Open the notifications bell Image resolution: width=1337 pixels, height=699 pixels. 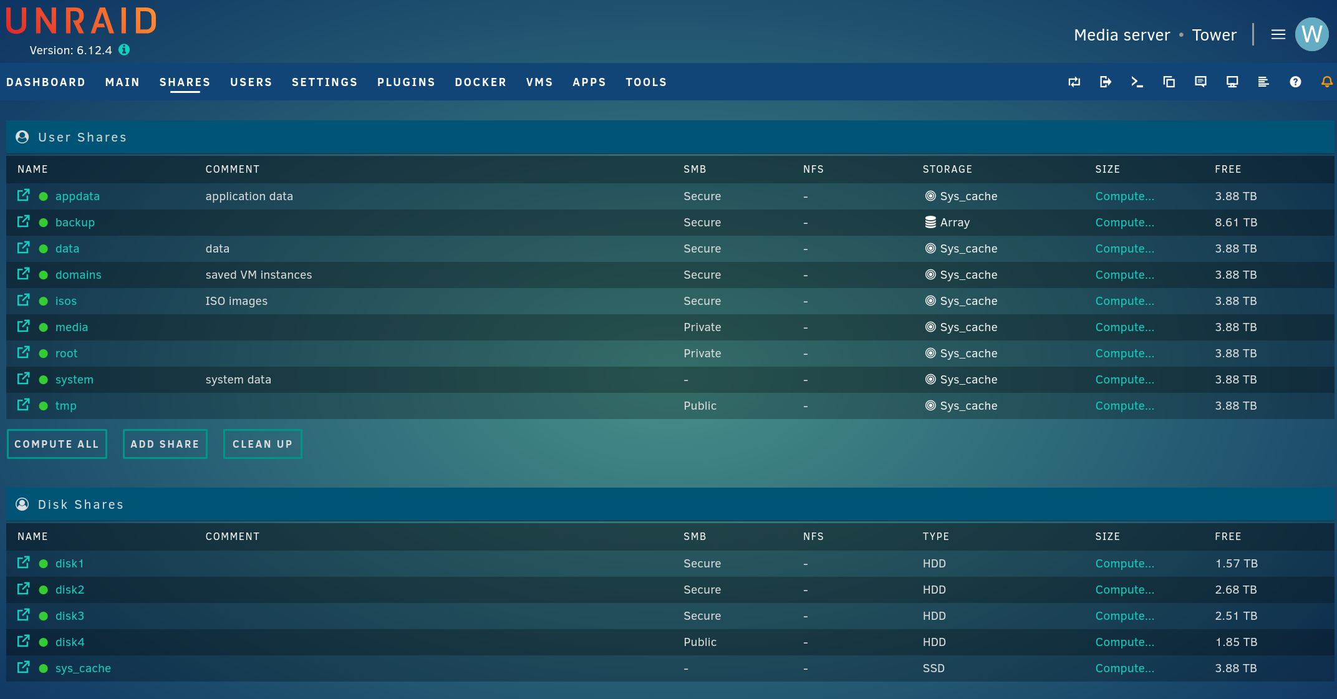(1326, 82)
